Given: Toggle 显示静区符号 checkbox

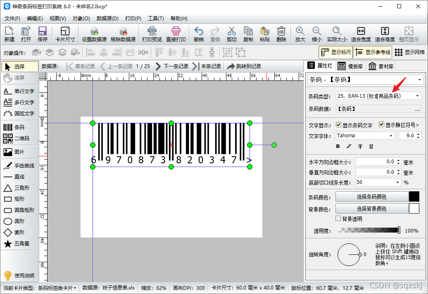Looking at the screenshot, I should click(382, 125).
